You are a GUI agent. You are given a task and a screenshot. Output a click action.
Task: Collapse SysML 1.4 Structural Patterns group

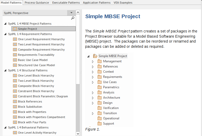(5, 70)
